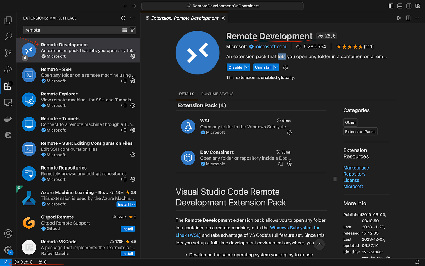Expand the Uninstall button dropdown arrow
Screen dimensions: 425x266
[x=276, y=67]
